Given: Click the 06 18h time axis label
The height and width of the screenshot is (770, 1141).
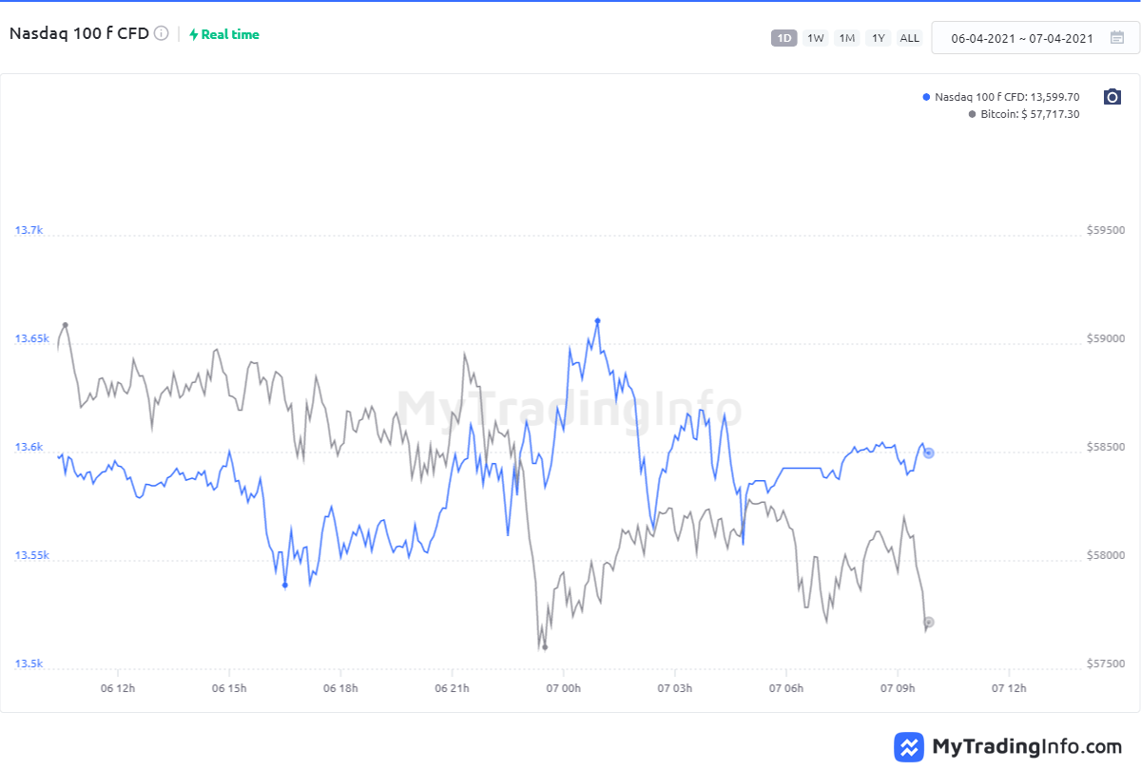Looking at the screenshot, I should pyautogui.click(x=340, y=687).
